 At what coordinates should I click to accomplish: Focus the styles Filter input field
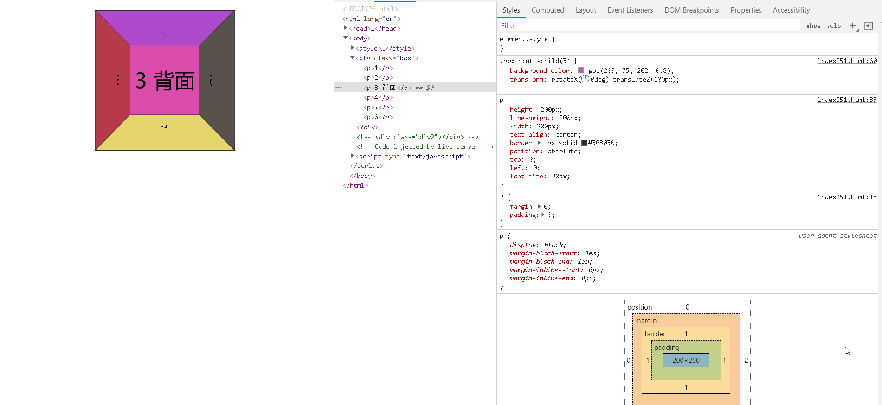[650, 26]
